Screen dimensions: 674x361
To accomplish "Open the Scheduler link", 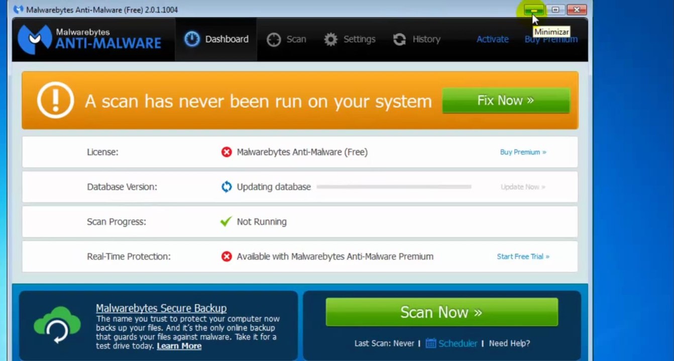I will (458, 343).
